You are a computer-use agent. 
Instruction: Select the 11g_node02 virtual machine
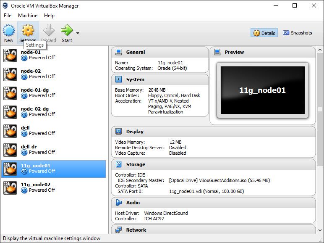pyautogui.click(x=54, y=188)
